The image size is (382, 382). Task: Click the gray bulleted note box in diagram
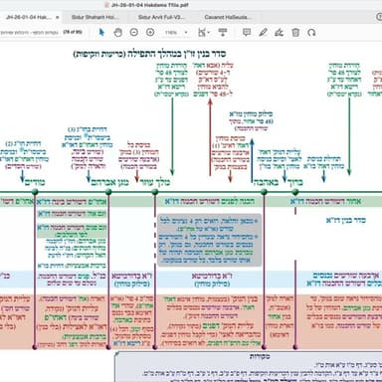point(209,240)
